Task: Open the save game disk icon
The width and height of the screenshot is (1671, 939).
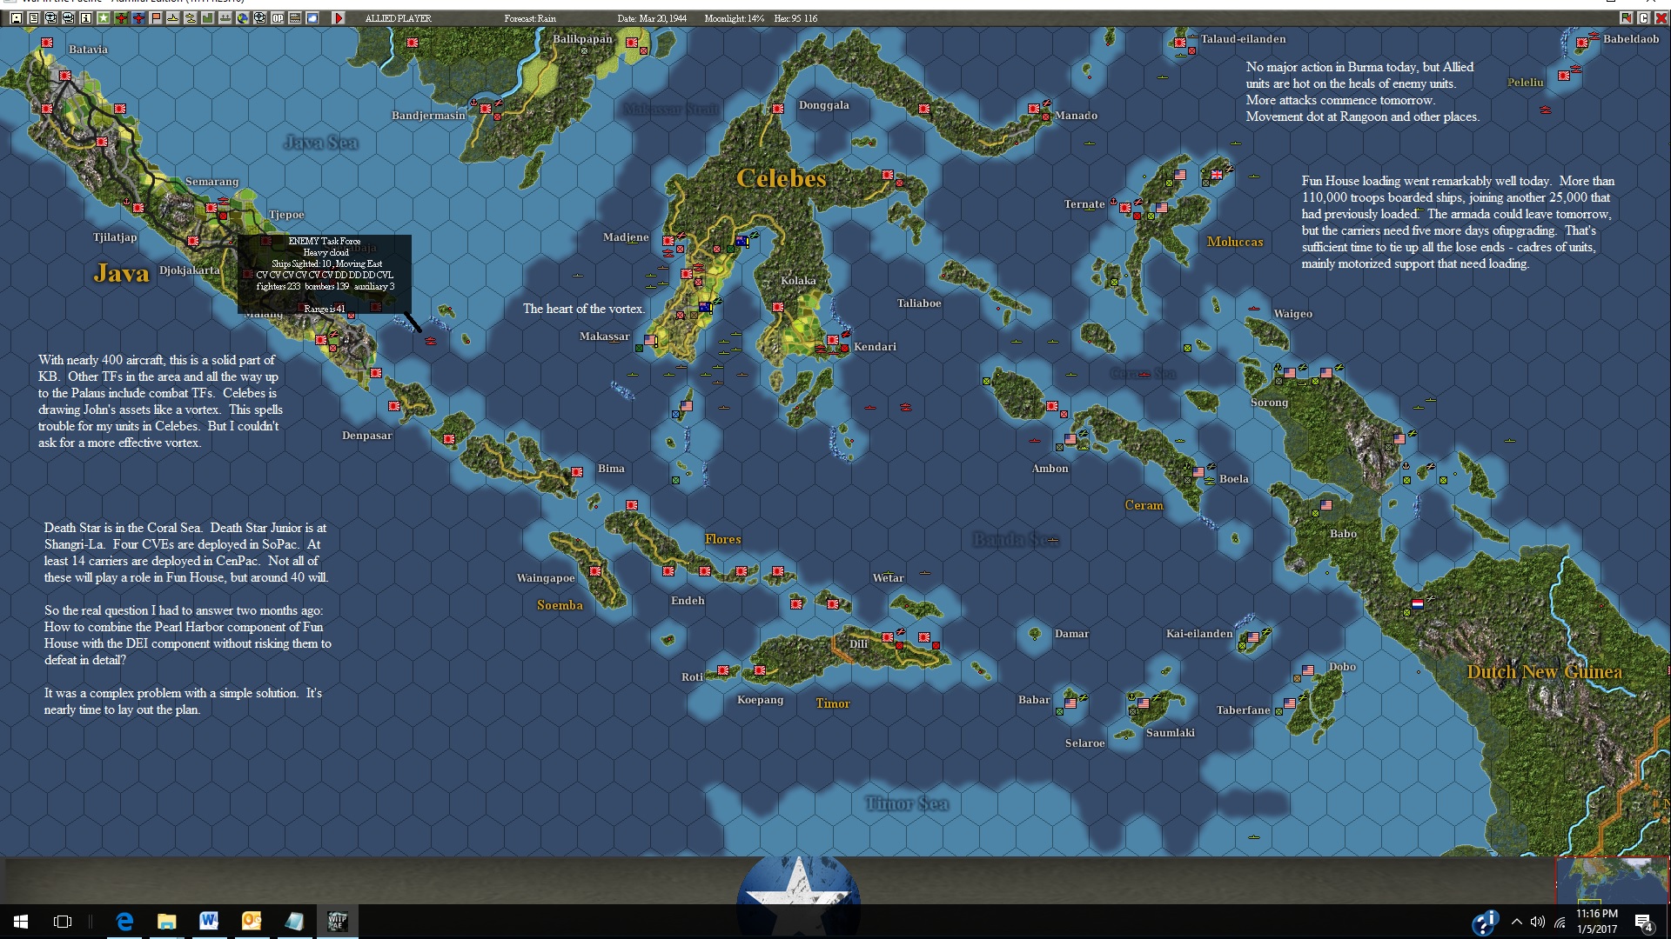Action: click(17, 18)
